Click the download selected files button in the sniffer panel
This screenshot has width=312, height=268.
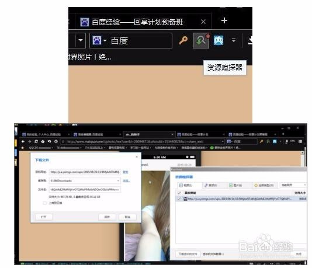coord(188,254)
